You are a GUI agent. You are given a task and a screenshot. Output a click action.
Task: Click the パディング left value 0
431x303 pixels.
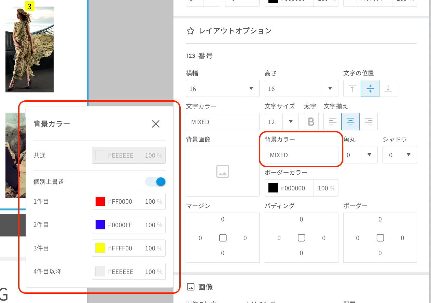tap(279, 238)
